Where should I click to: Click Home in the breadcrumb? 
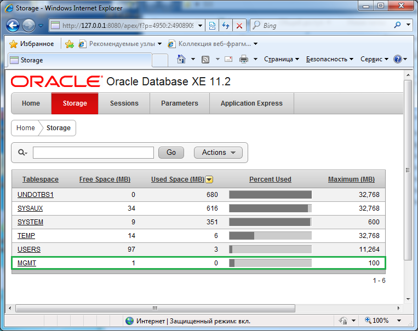(26, 128)
